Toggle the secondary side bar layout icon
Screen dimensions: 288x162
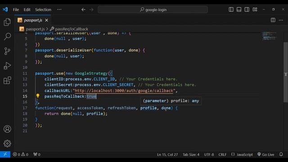tap(247, 9)
